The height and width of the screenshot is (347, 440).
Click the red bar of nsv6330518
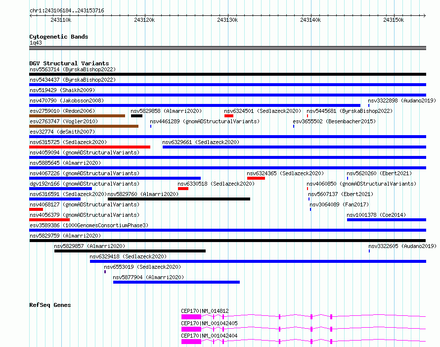pos(183,189)
